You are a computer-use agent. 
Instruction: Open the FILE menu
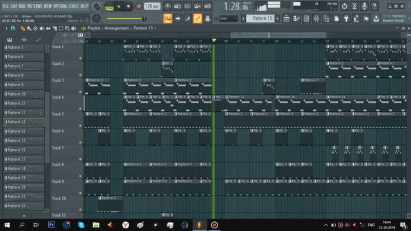pos(5,6)
